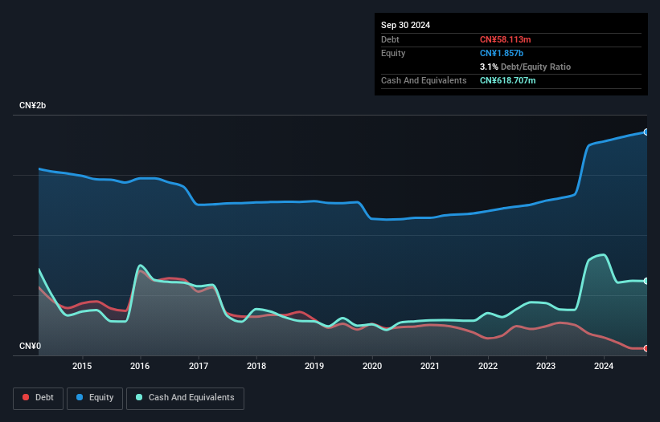Select the red Debt endpoint marker at Sep 2024
660x422 pixels.
coord(646,348)
